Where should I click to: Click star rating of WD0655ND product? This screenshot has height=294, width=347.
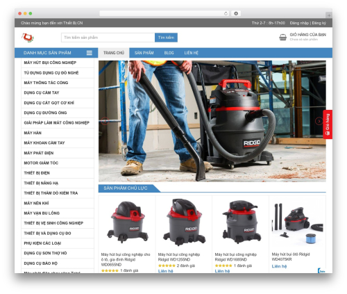click(x=110, y=270)
